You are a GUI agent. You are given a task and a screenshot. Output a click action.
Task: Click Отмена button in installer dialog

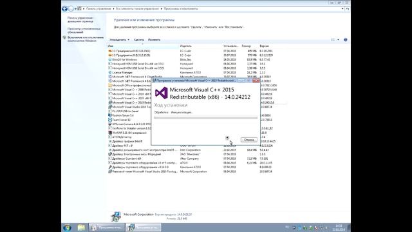click(x=249, y=140)
